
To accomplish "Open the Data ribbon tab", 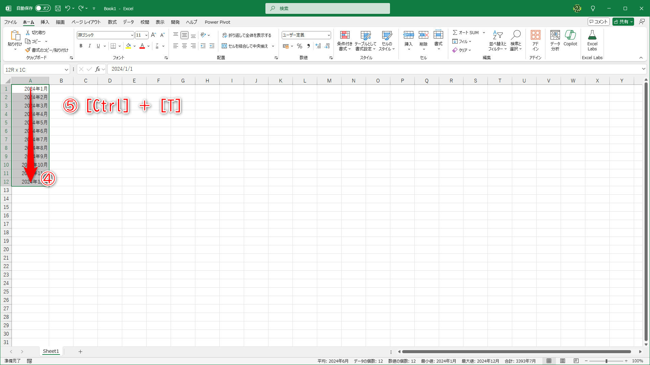I will (x=128, y=22).
